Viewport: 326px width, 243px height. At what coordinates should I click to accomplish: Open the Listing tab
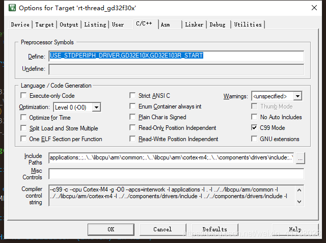[x=95, y=24]
